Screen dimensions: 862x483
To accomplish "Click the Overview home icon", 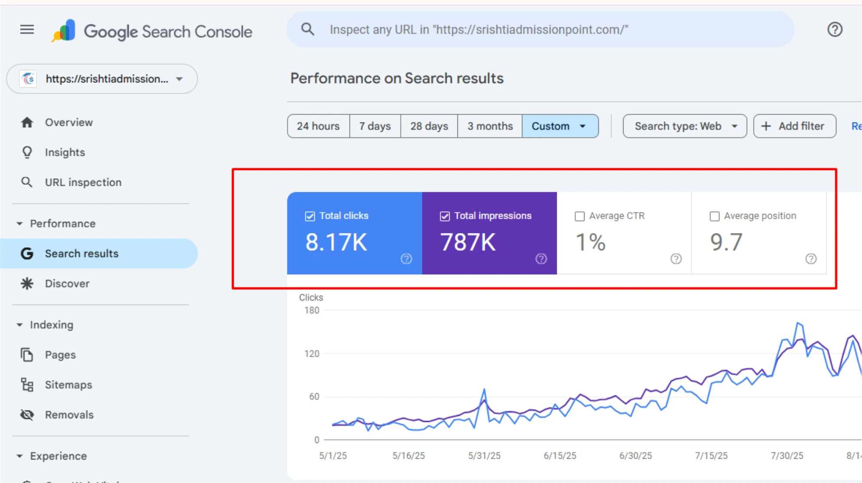I will [x=27, y=122].
